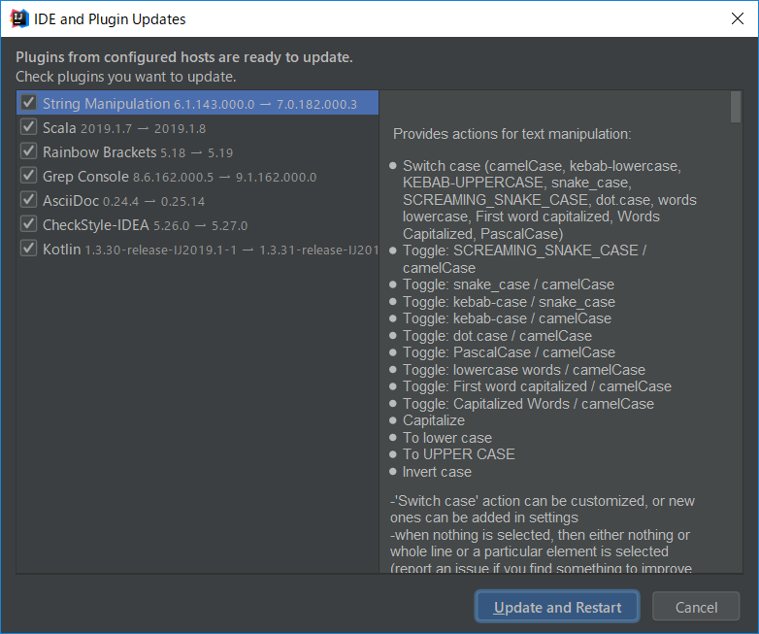Click 'Toggle: lowercase words / camelCase' line
This screenshot has width=759, height=634.
coord(524,370)
